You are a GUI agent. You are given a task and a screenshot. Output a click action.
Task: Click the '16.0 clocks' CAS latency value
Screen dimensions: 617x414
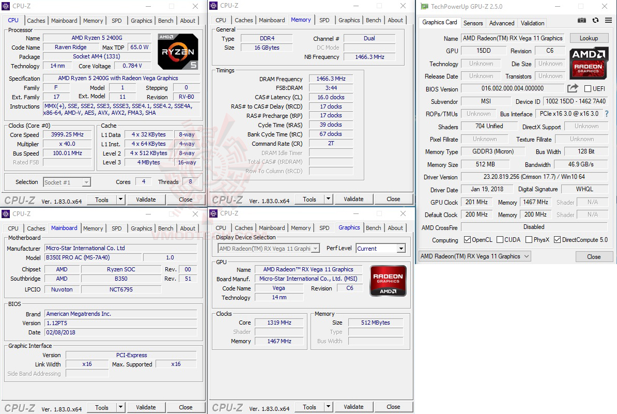[331, 97]
